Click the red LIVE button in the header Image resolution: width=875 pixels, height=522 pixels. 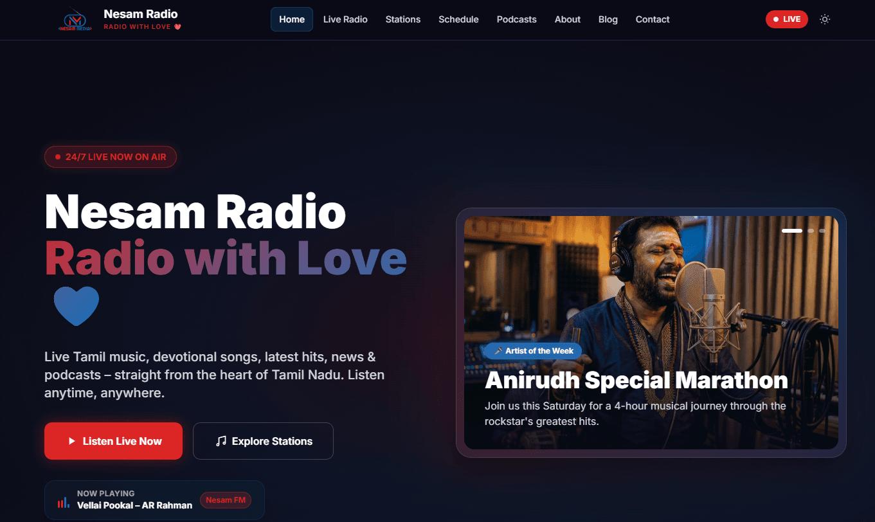pos(786,19)
